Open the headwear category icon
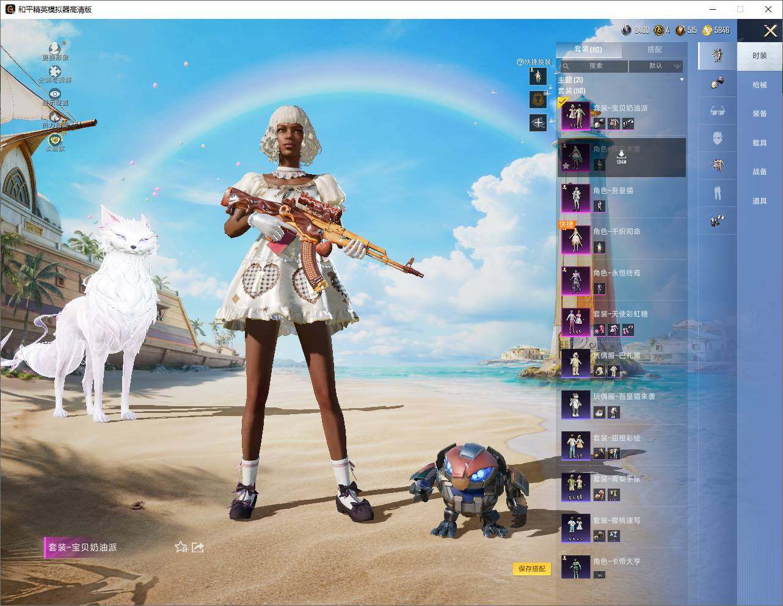This screenshot has width=783, height=606. coord(718,83)
